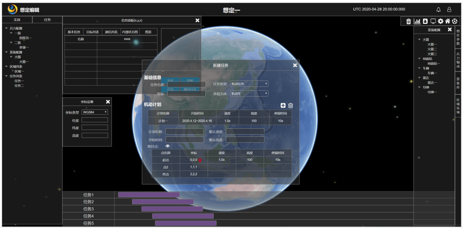Open the address book contacts icon
This screenshot has height=229, width=463.
coord(425,21)
